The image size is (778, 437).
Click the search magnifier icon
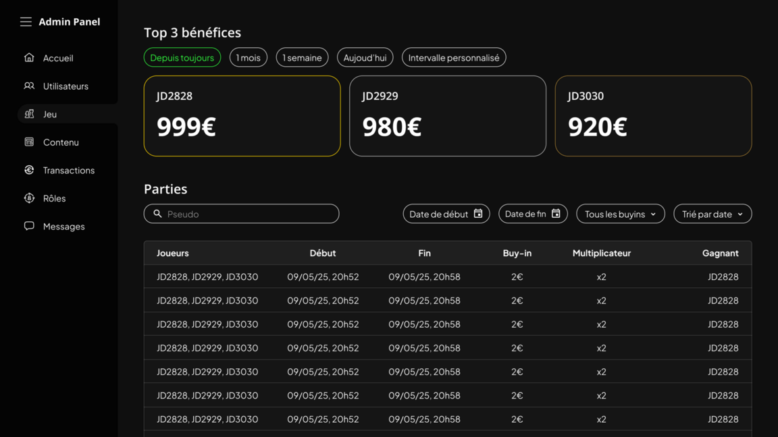157,214
